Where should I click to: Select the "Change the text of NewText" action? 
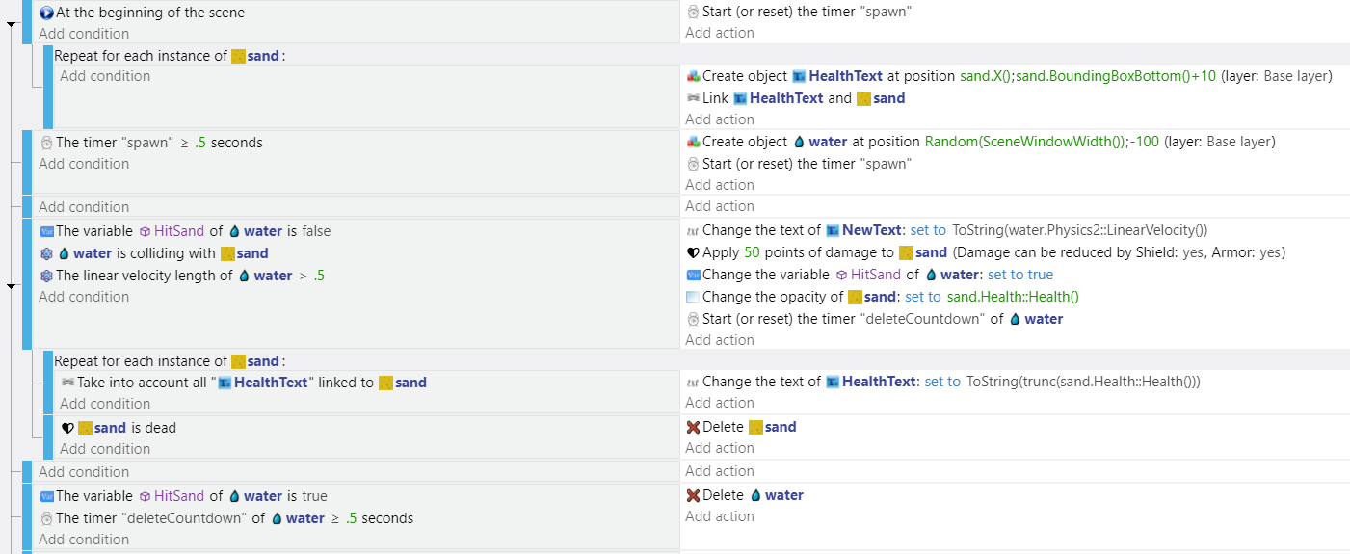[x=947, y=230]
